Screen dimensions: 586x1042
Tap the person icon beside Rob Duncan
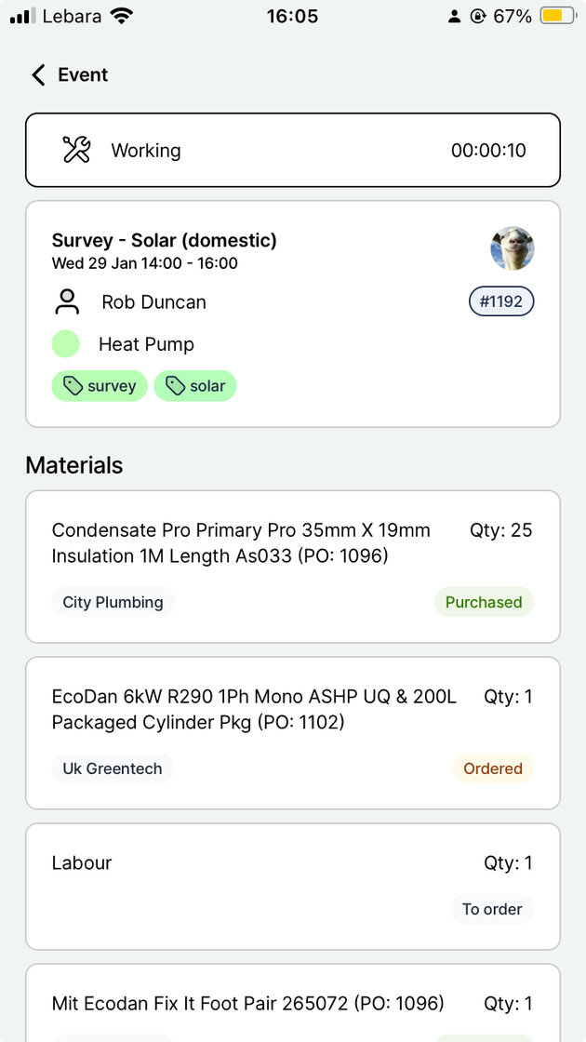67,301
